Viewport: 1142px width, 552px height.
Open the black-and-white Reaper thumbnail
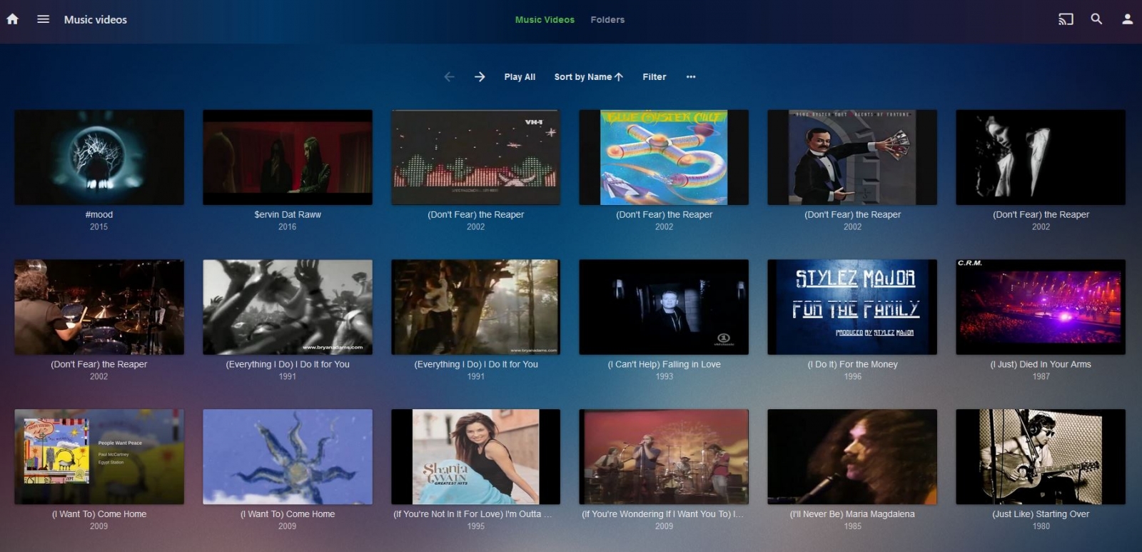point(1041,157)
